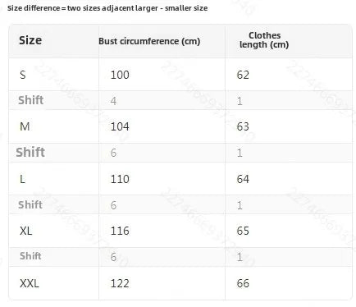Select the L size label
The image size is (356, 307).
click(22, 179)
